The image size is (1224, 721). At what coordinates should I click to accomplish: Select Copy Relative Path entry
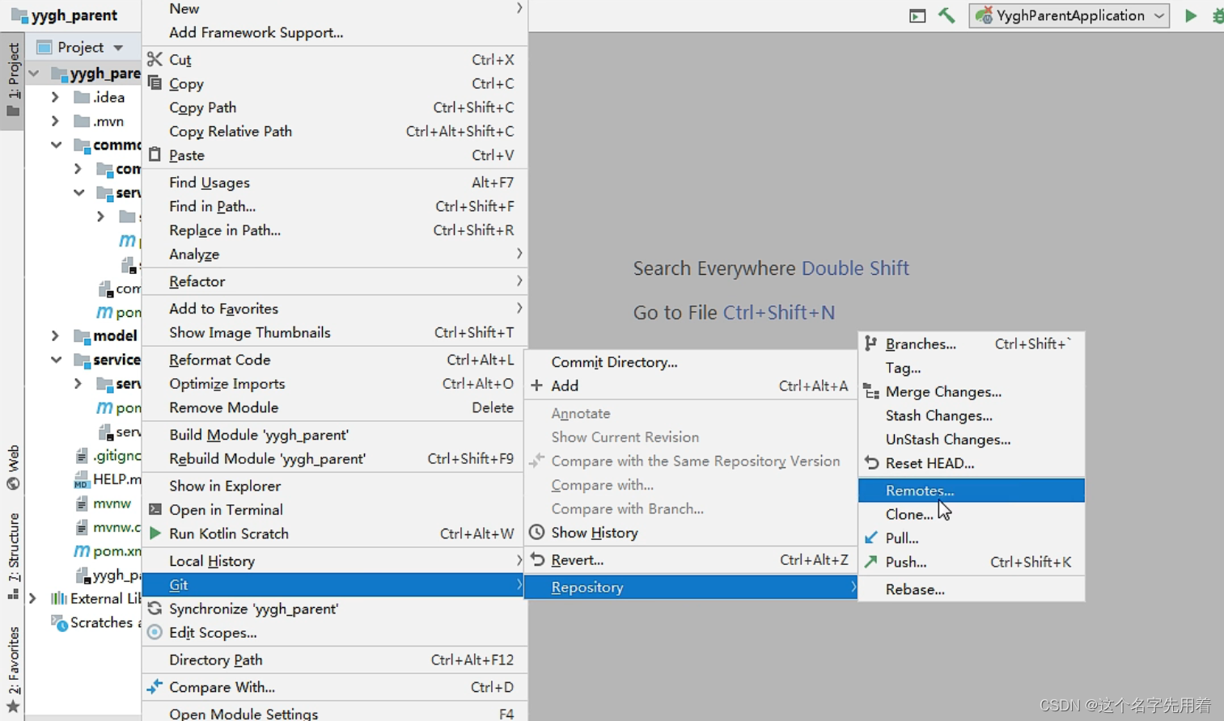coord(334,131)
